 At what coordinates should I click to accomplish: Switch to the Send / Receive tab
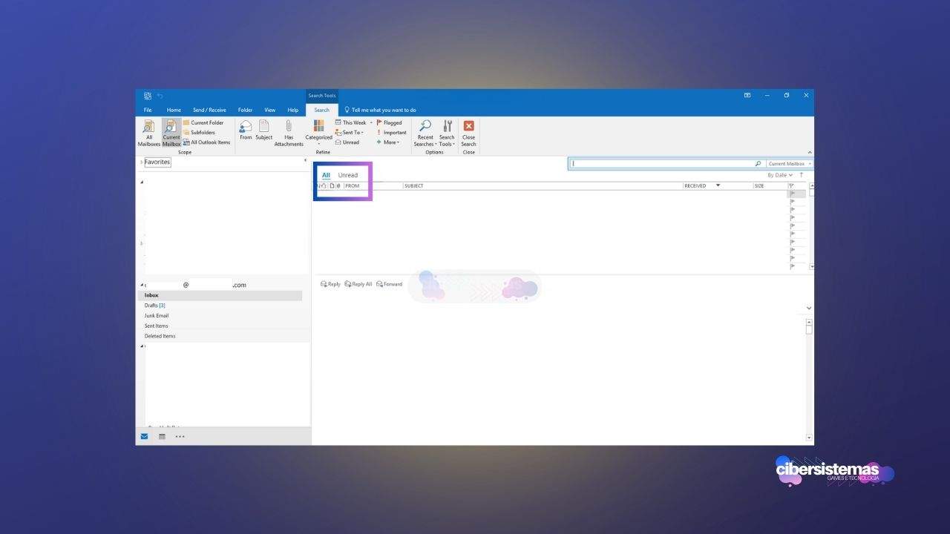pyautogui.click(x=209, y=110)
